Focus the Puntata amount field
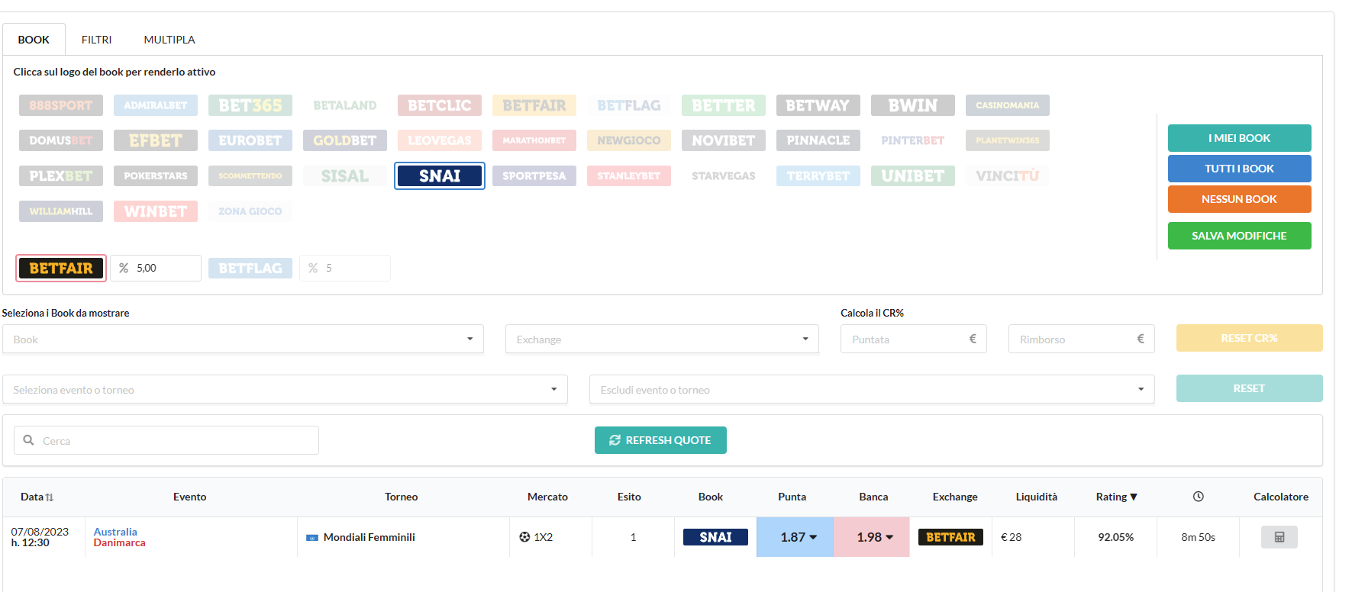The image size is (1352, 592). 914,339
